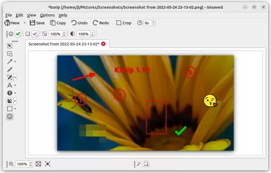Click the Crop button
The image size is (271, 173).
pos(124,23)
